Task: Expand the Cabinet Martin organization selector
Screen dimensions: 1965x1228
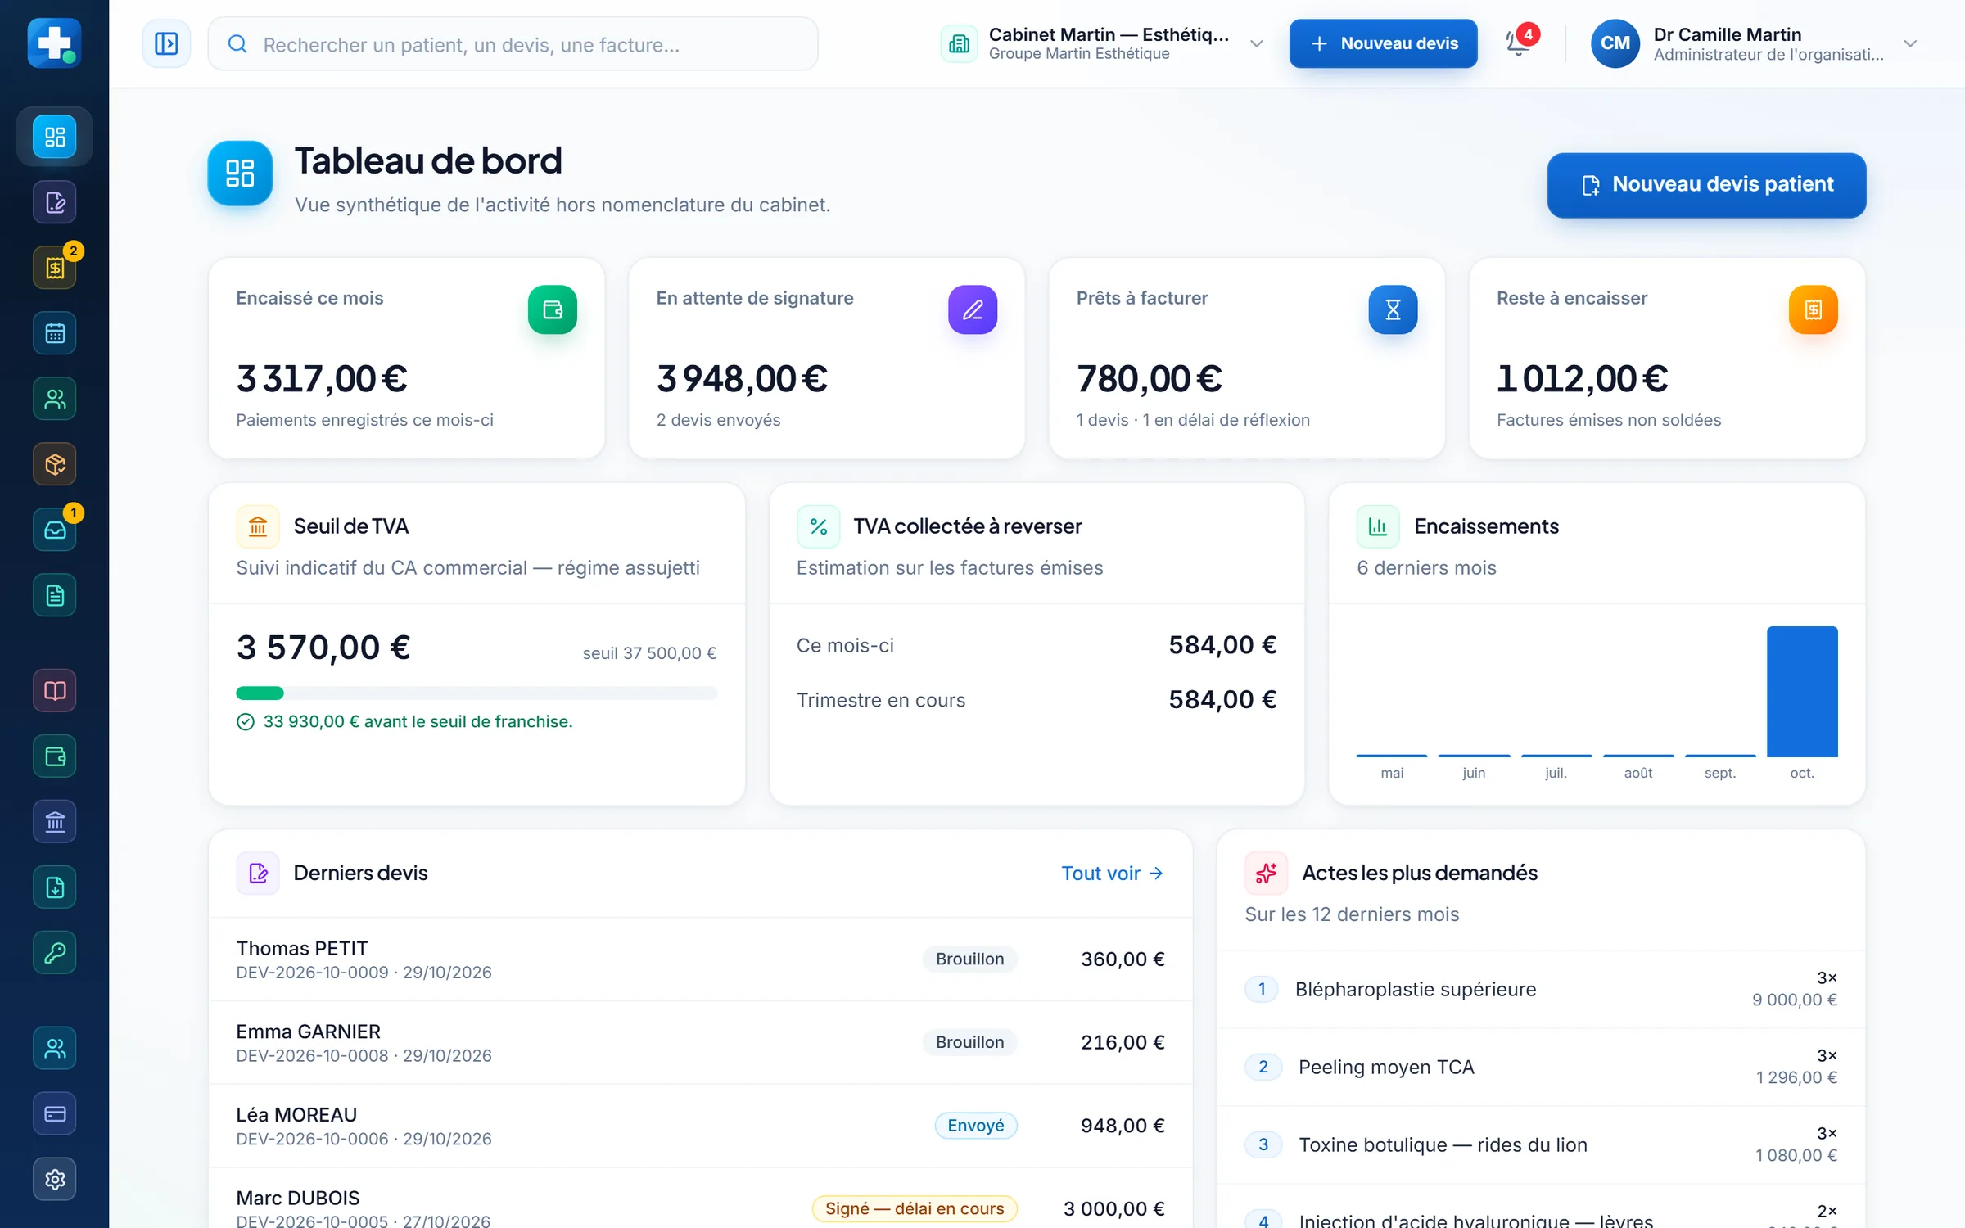Action: 1102,43
